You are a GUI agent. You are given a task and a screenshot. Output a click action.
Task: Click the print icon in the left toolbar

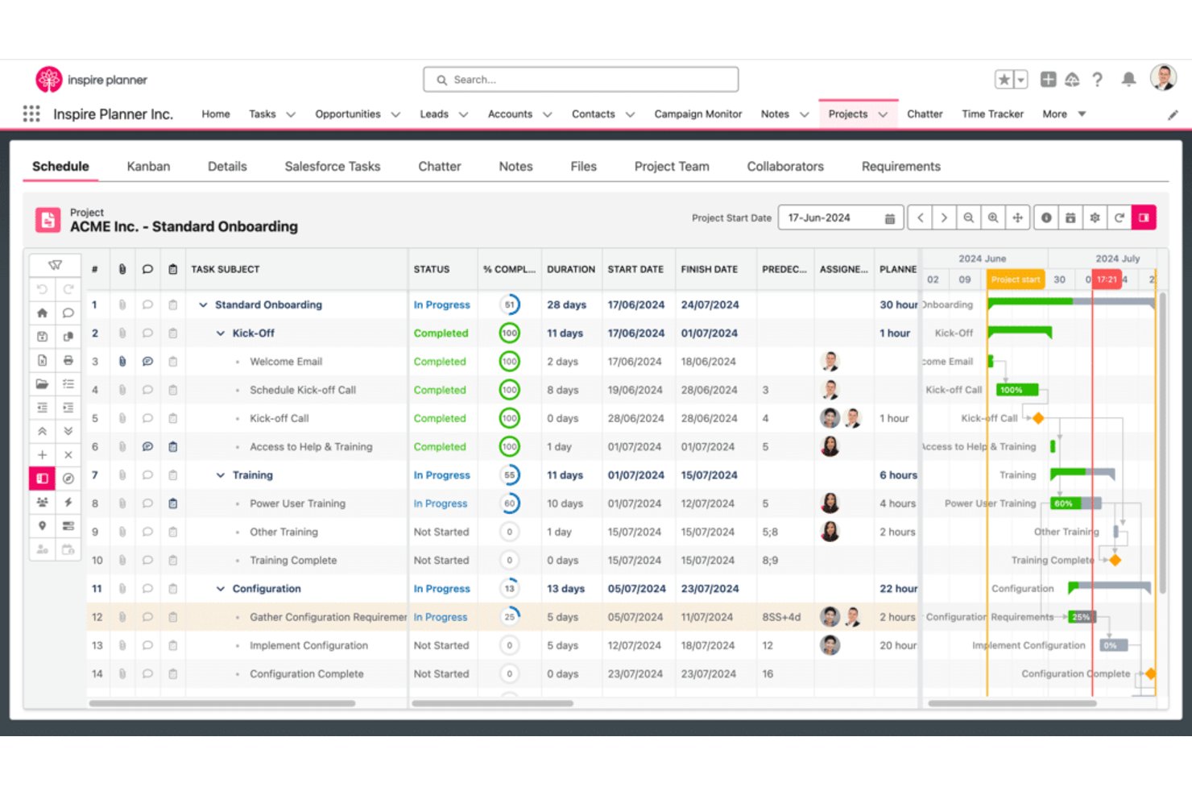[68, 360]
